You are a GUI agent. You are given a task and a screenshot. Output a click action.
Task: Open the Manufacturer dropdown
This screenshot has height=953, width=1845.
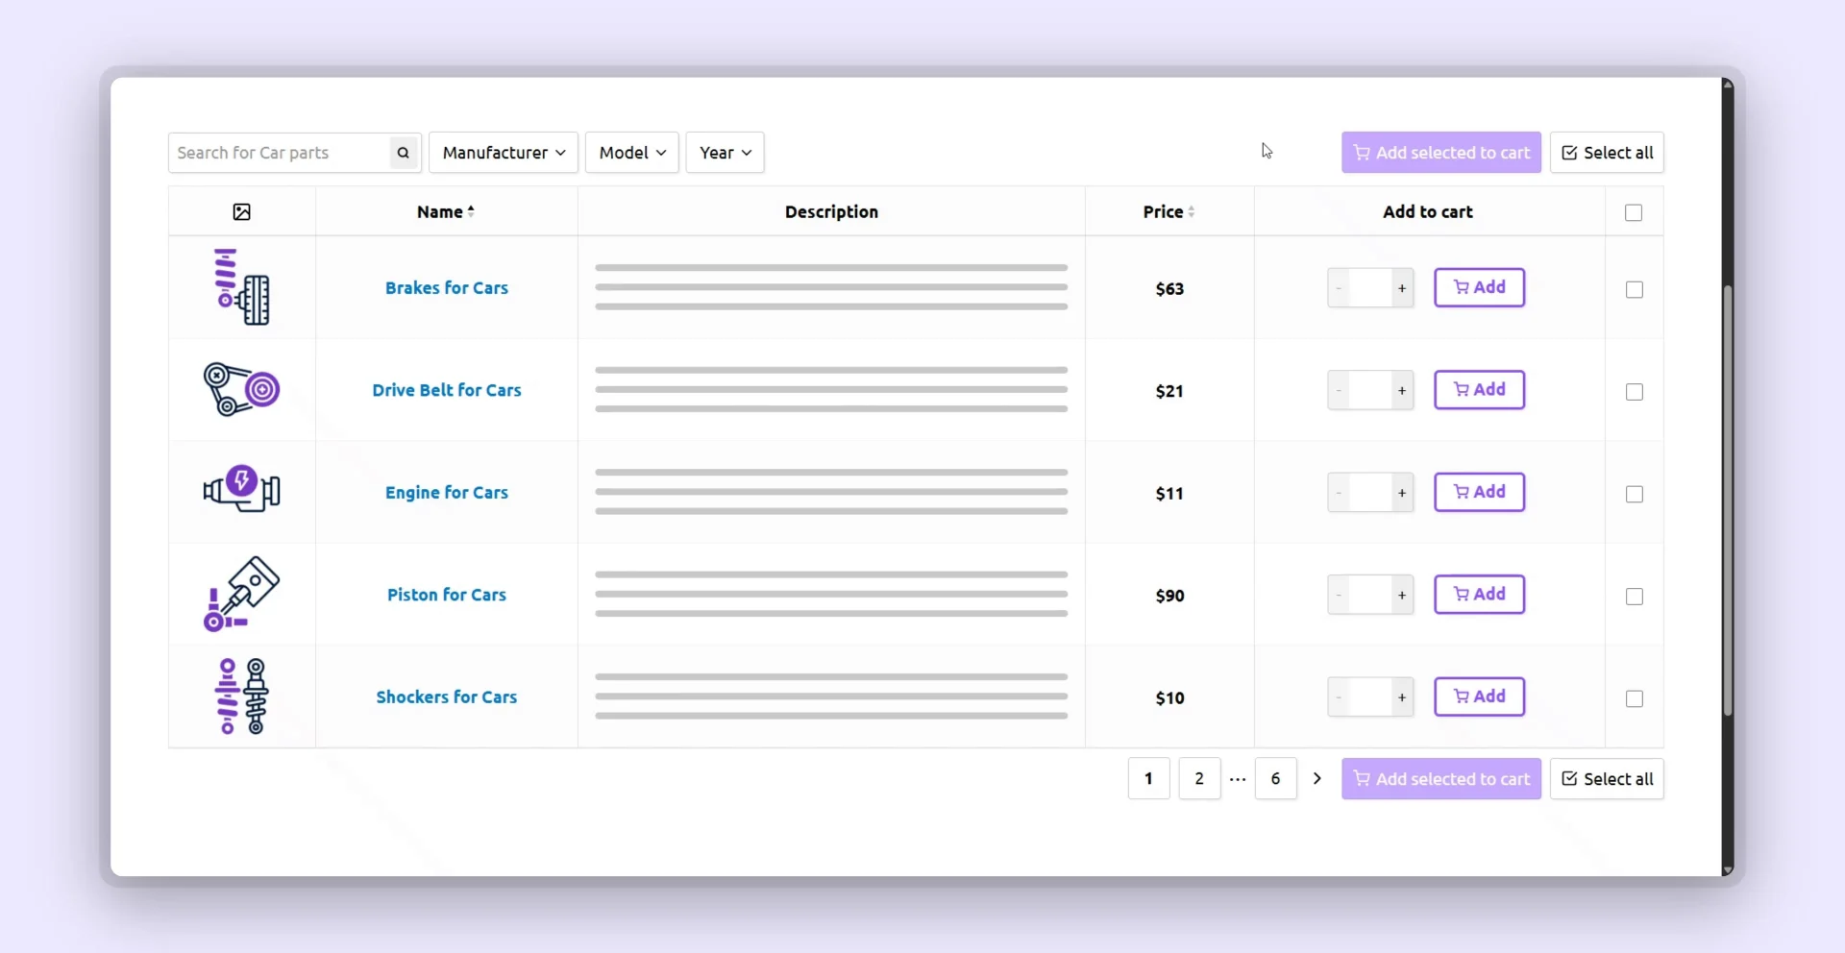(x=504, y=153)
